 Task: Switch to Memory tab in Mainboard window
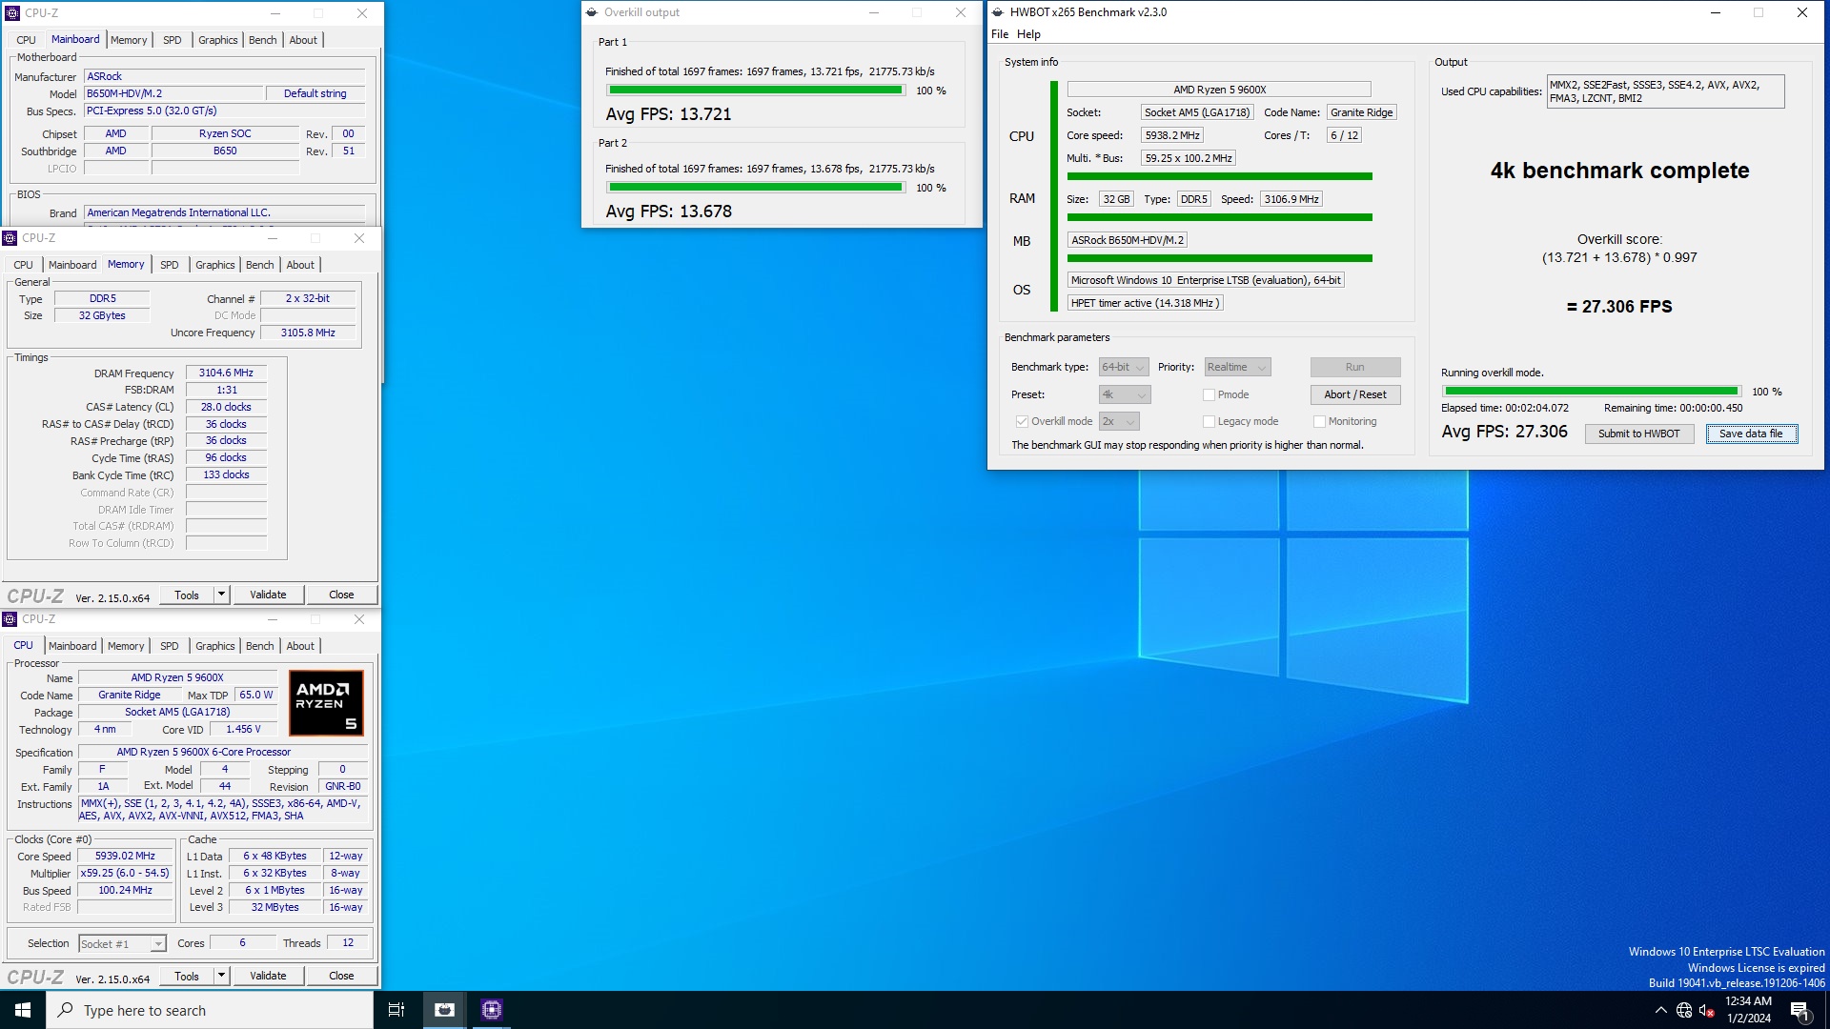pos(129,40)
